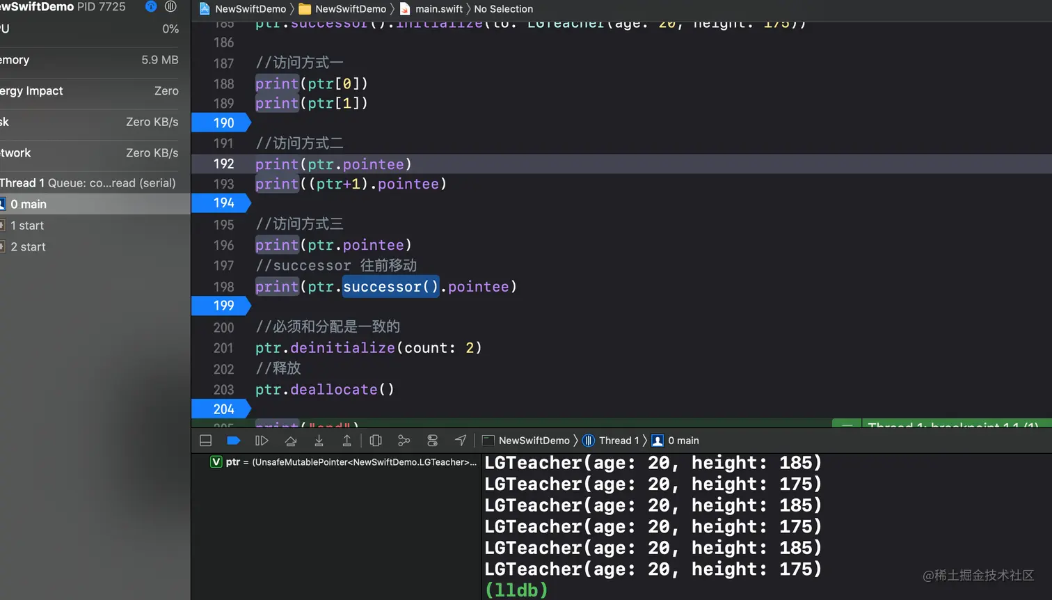Step into the function call
This screenshot has width=1052, height=600.
point(319,441)
